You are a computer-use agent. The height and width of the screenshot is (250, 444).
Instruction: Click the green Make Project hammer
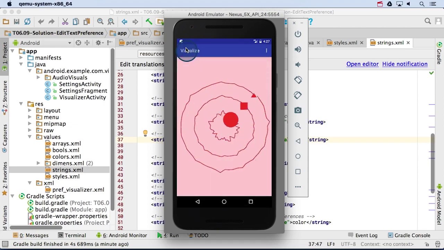click(x=149, y=22)
